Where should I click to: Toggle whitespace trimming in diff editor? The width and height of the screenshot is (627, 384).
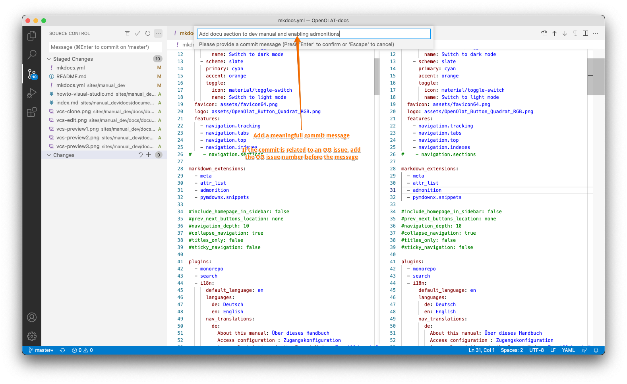click(575, 33)
